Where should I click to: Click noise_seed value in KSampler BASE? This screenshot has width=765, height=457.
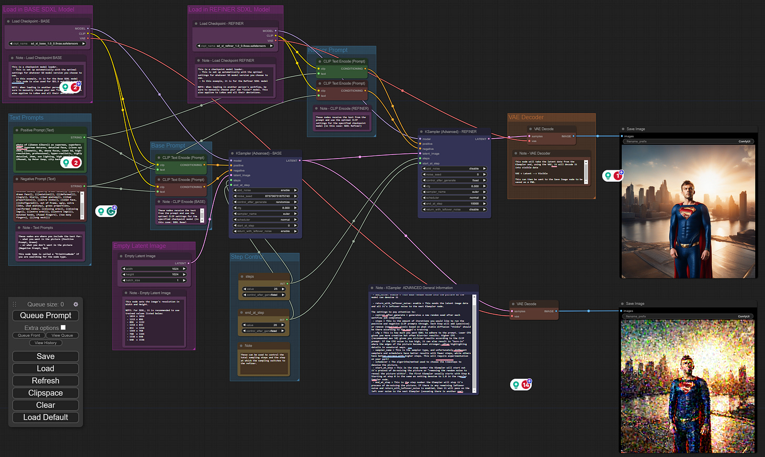point(265,196)
